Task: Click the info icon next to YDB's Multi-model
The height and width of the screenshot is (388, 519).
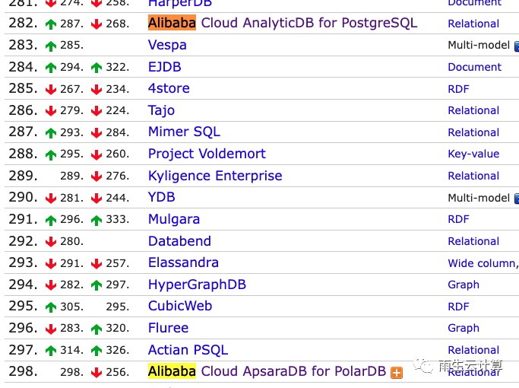Action: click(517, 199)
